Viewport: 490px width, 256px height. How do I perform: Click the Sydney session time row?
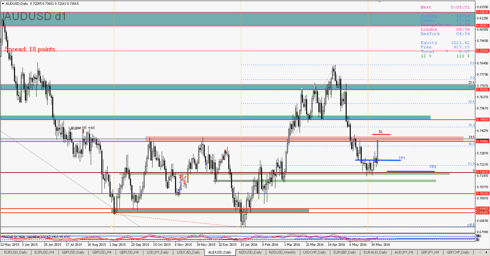[445, 16]
